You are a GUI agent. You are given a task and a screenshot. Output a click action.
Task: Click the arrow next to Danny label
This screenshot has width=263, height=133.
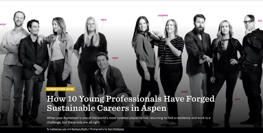coord(5,28)
